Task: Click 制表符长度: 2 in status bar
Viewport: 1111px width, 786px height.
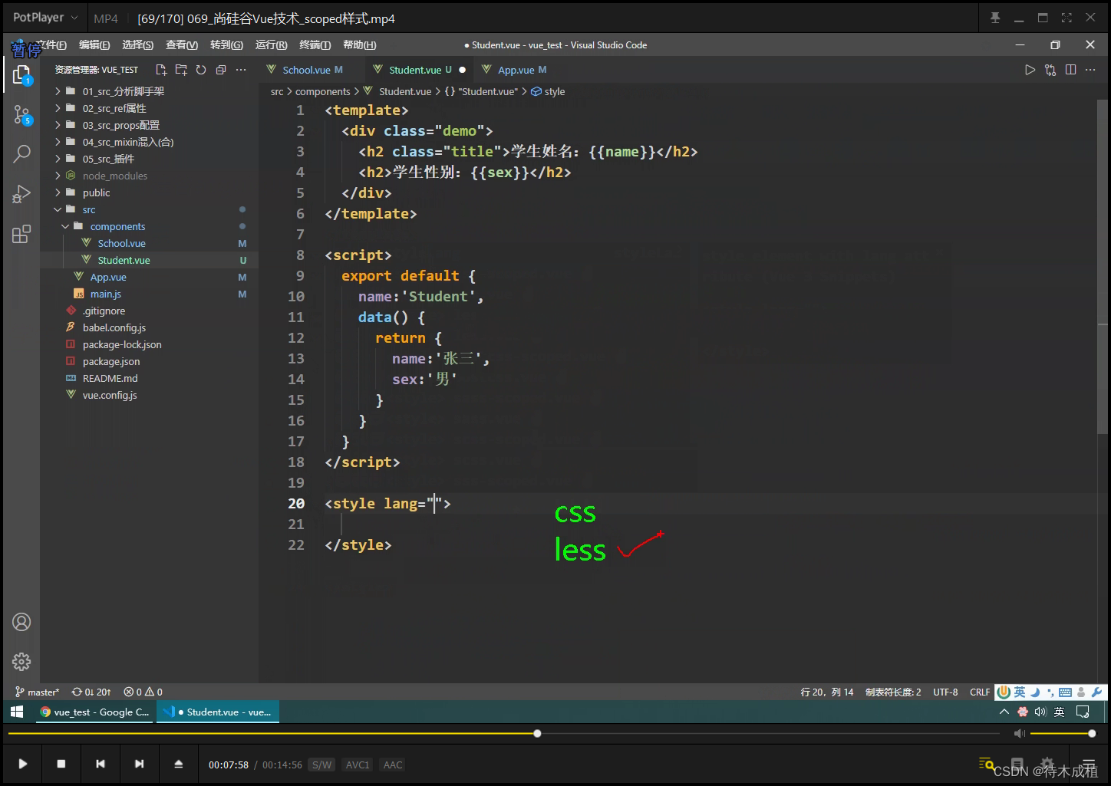Action: (x=893, y=692)
